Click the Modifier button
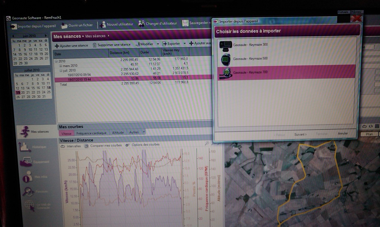The width and height of the screenshot is (380, 227). [144, 44]
